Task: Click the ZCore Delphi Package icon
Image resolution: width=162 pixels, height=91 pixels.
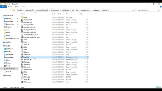Action: tap(22, 40)
